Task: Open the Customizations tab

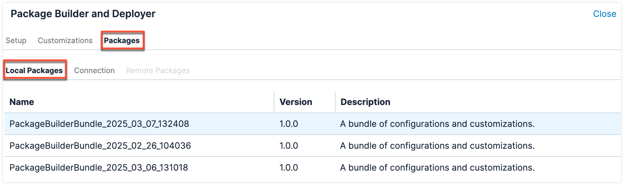Action: [65, 41]
